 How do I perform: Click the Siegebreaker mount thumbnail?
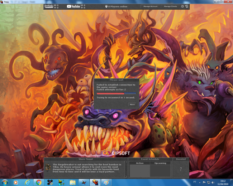[x=48, y=167]
